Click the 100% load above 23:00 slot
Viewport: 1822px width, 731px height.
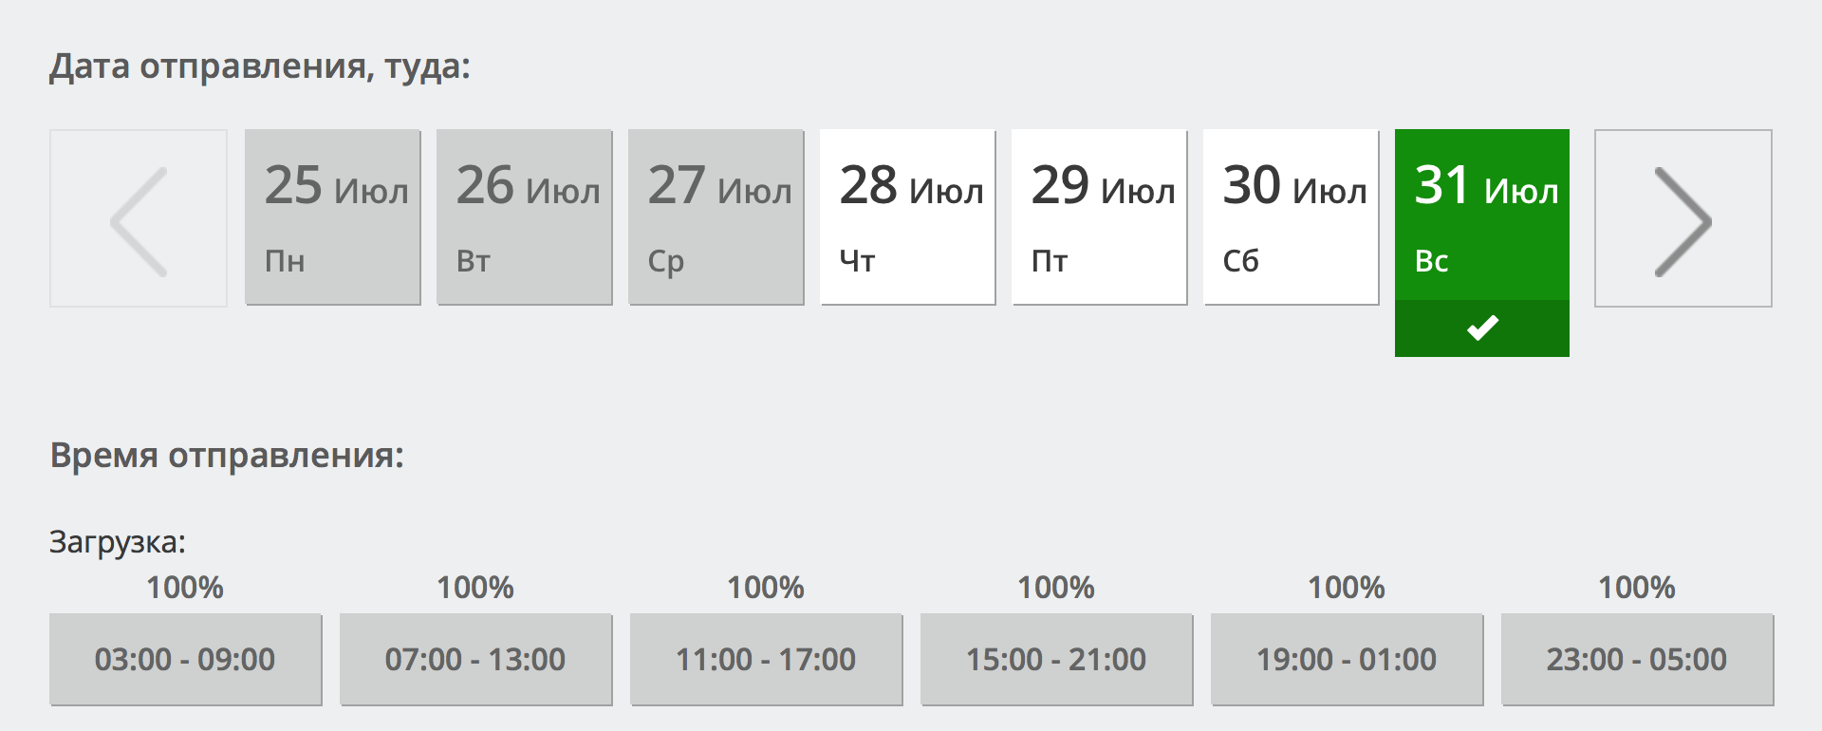(x=1637, y=588)
